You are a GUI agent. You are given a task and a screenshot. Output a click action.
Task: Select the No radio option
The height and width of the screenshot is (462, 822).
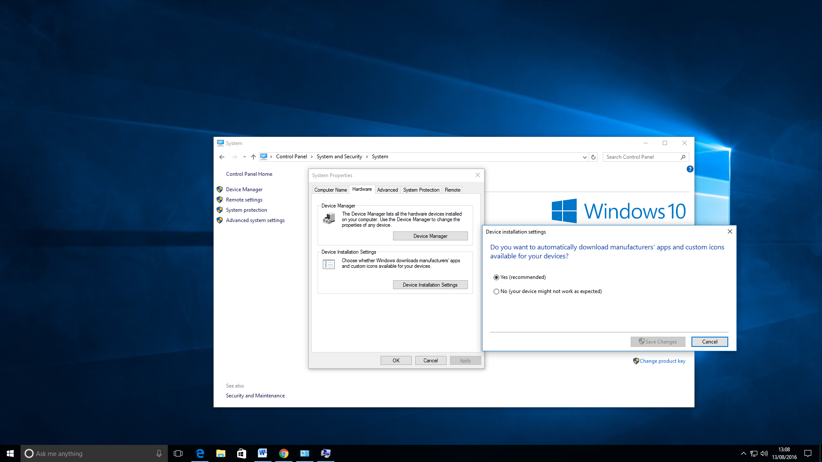pyautogui.click(x=496, y=291)
